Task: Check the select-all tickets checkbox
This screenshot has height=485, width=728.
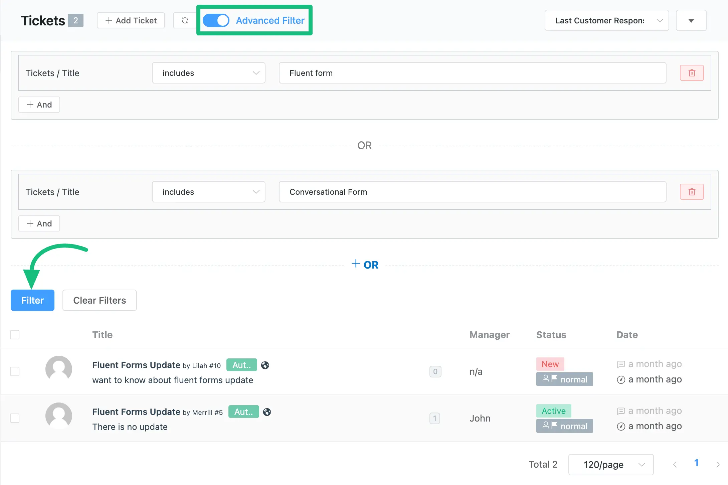Action: [15, 334]
